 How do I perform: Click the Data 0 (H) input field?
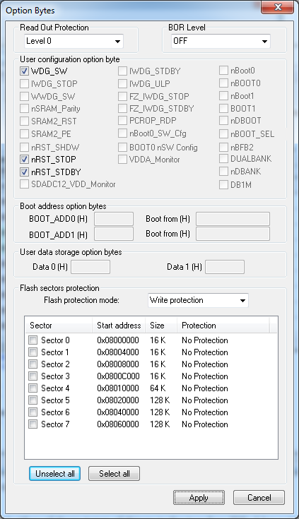coord(90,267)
